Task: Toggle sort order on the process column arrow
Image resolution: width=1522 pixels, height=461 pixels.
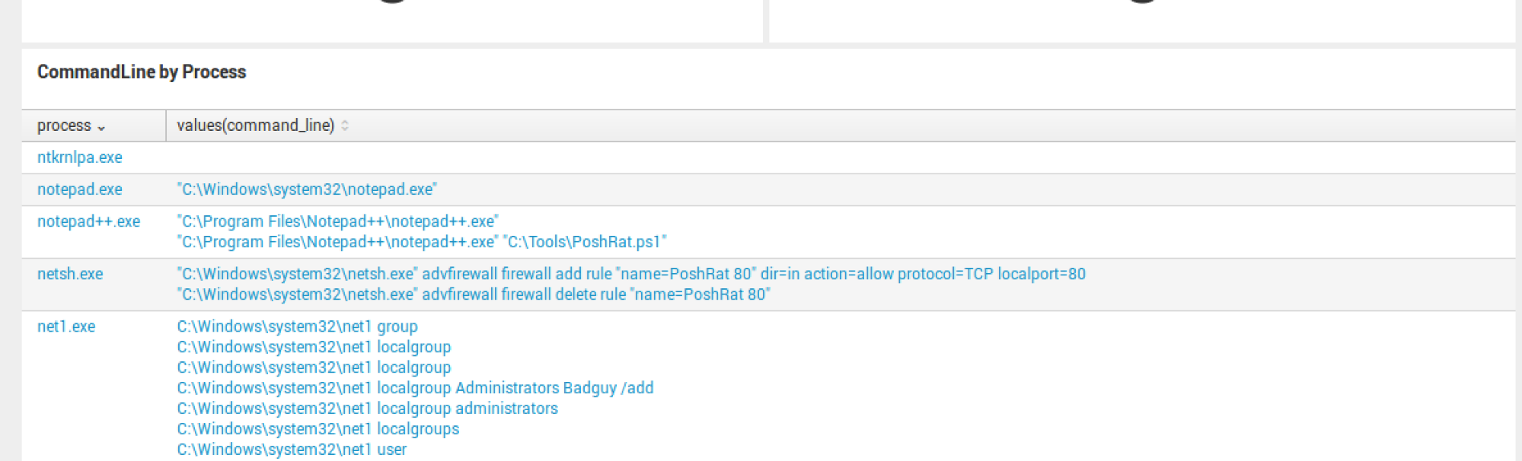Action: pos(101,127)
